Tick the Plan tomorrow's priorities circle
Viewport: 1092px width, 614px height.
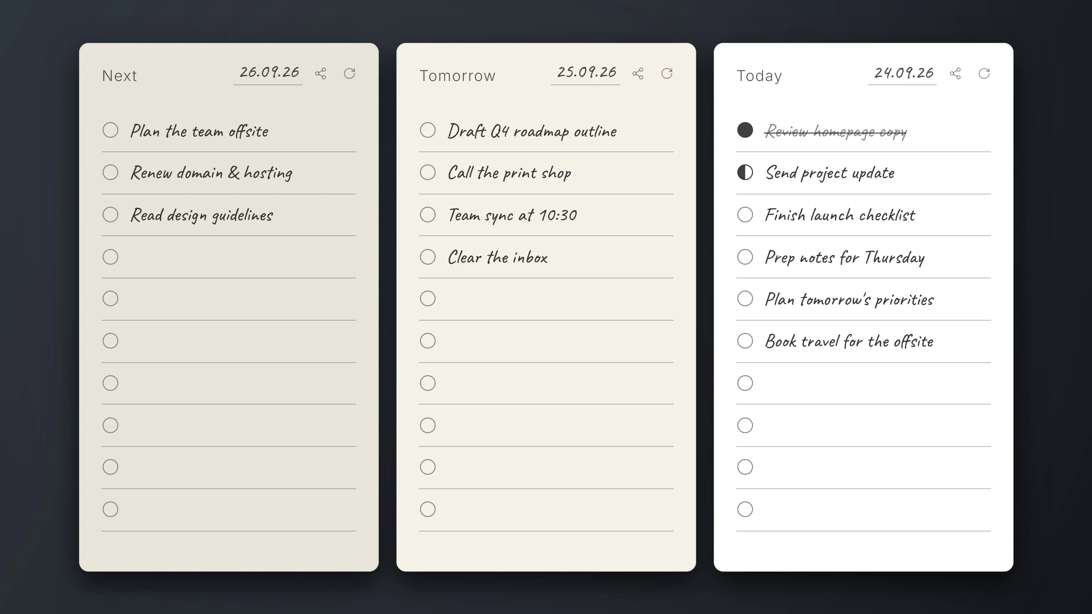coord(745,299)
